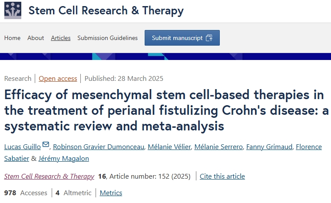Follow the Open access link
This screenshot has height=203, width=331.
(58, 79)
